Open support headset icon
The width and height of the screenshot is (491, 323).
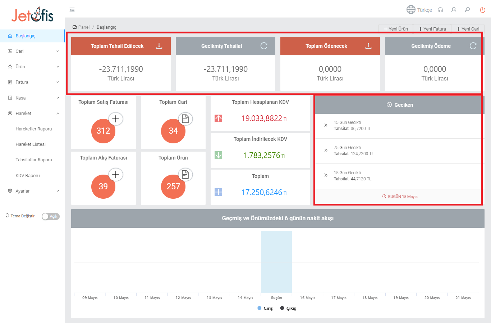440,10
